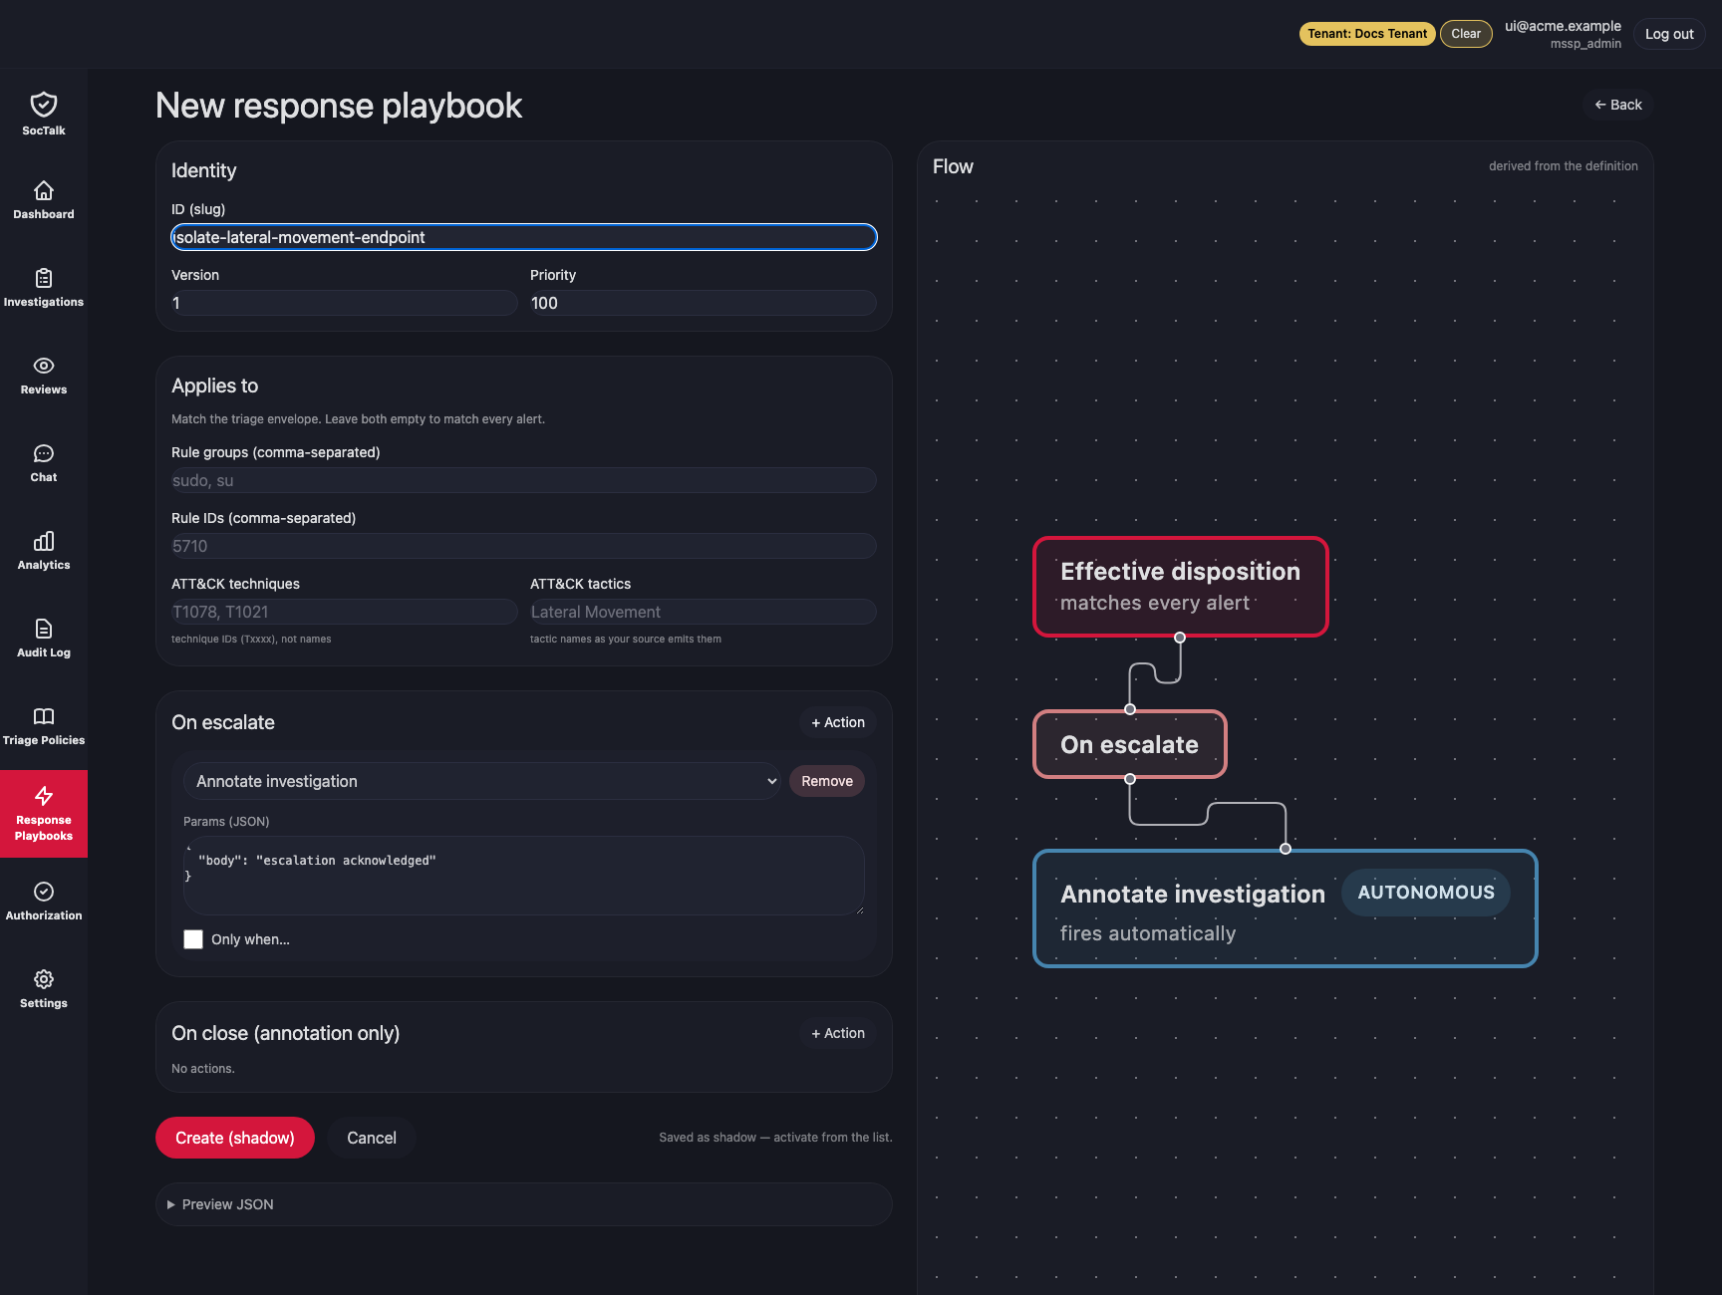This screenshot has width=1722, height=1295.
Task: Open Reviews eye icon
Action: [44, 366]
